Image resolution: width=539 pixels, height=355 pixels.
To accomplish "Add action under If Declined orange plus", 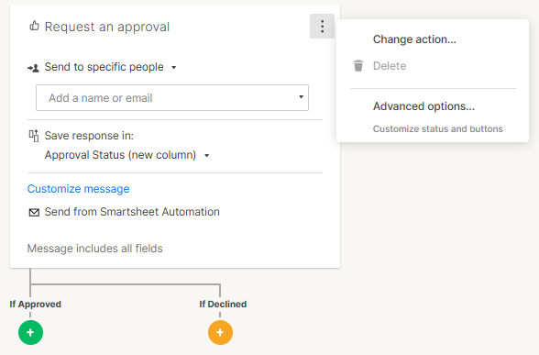I will coord(220,332).
